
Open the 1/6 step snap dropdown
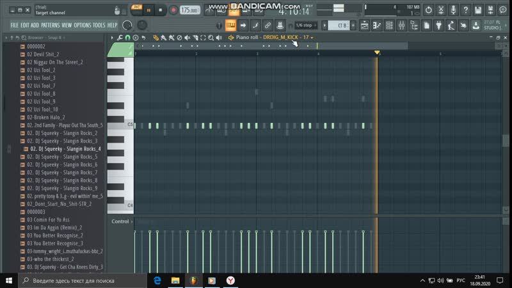305,25
